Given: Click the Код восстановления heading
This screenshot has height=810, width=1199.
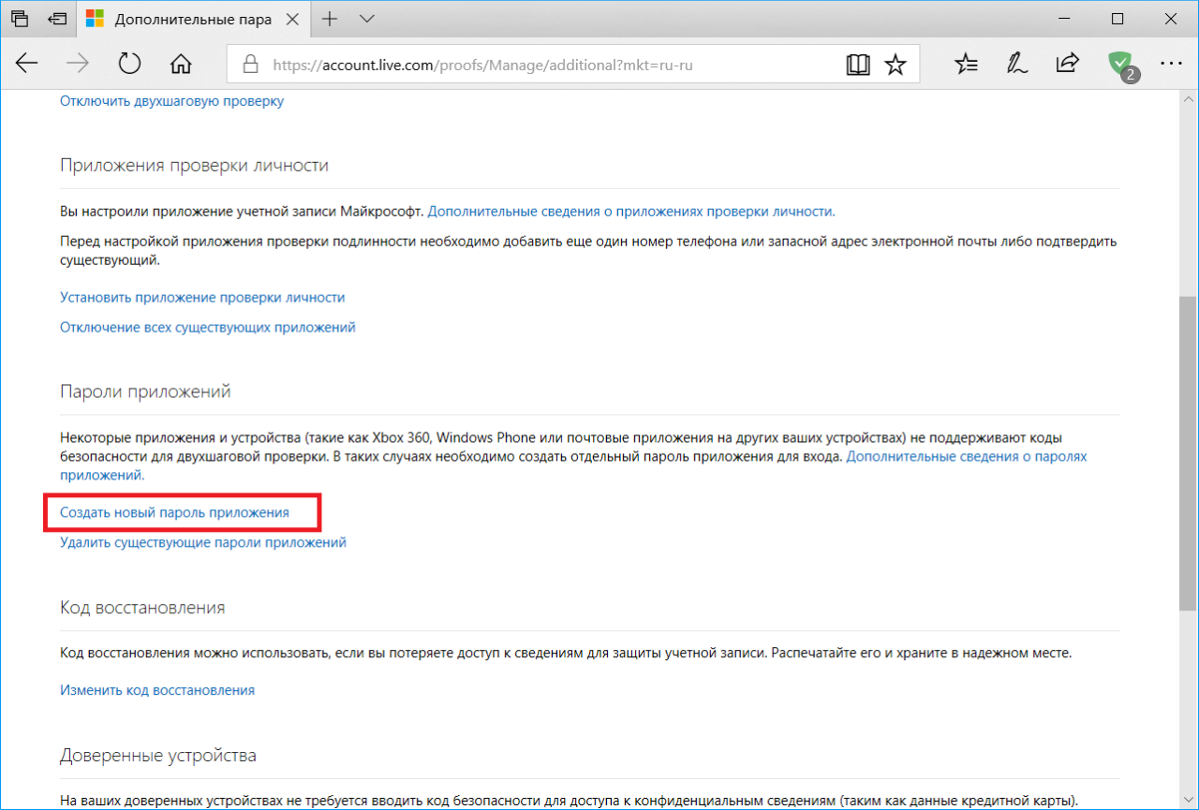Looking at the screenshot, I should pyautogui.click(x=142, y=608).
